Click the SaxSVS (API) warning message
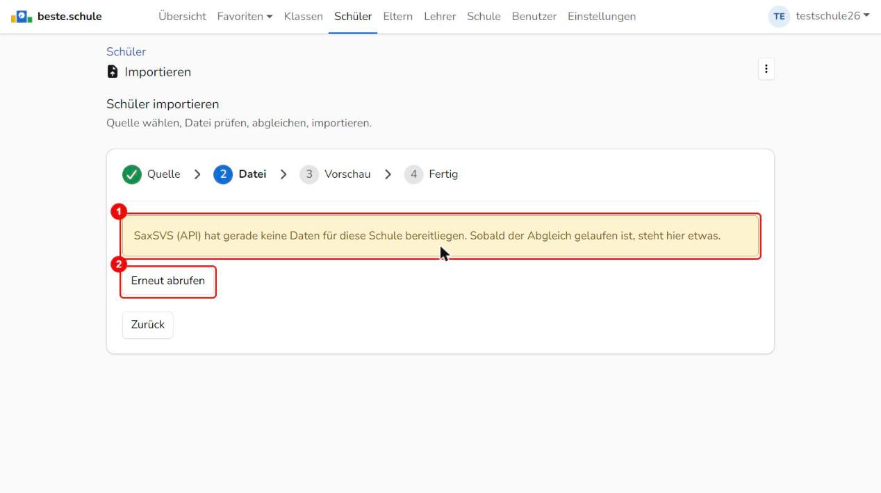This screenshot has width=881, height=493. point(440,236)
